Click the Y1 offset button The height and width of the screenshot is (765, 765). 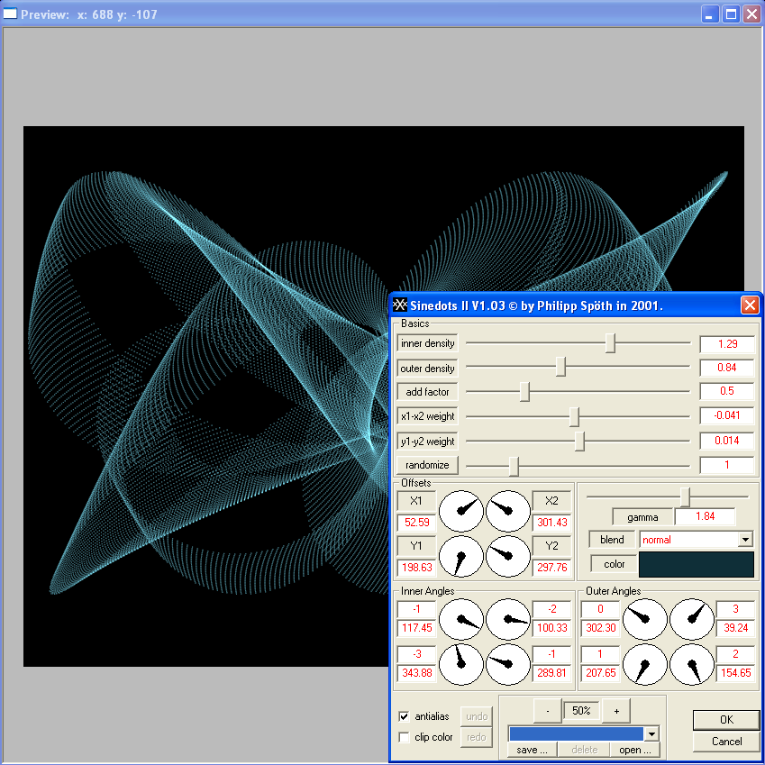tap(415, 546)
